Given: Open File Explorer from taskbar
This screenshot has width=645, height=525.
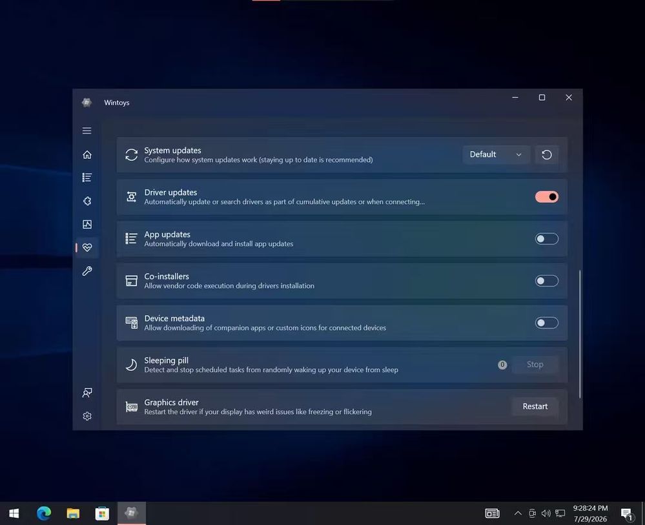Looking at the screenshot, I should [x=73, y=513].
